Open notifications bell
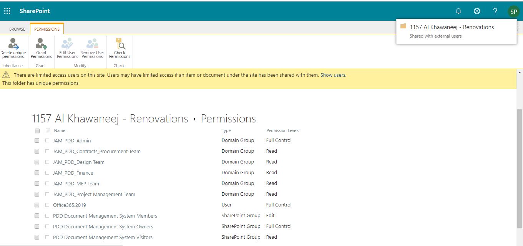The width and height of the screenshot is (523, 246). [458, 11]
